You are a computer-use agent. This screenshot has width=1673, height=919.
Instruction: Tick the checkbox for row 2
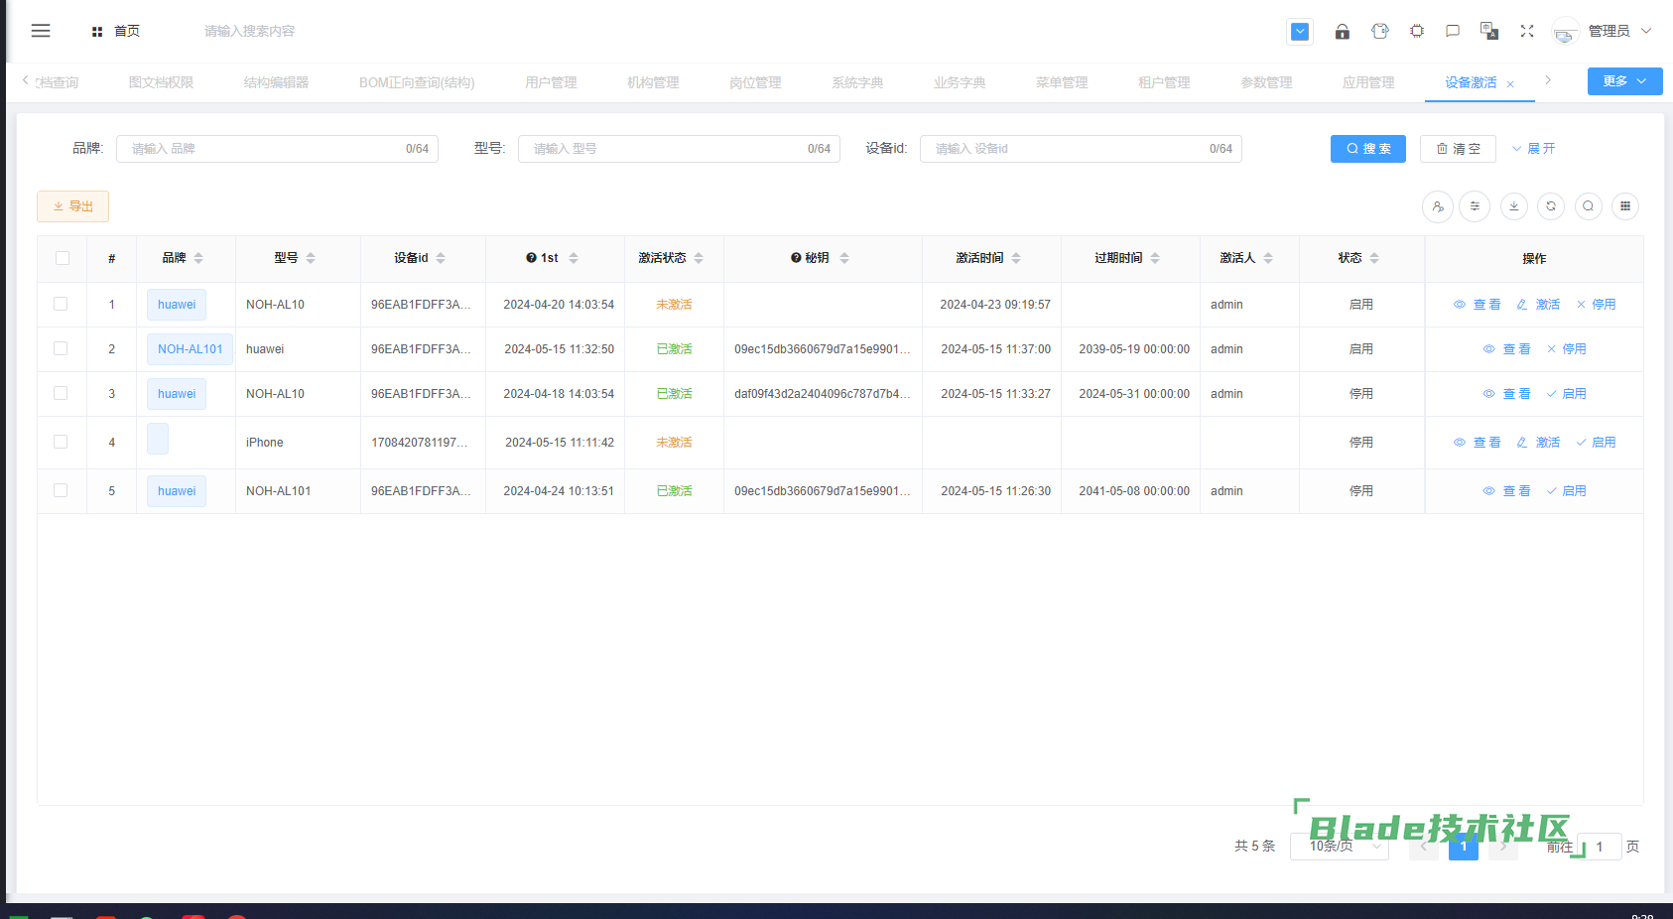point(61,348)
